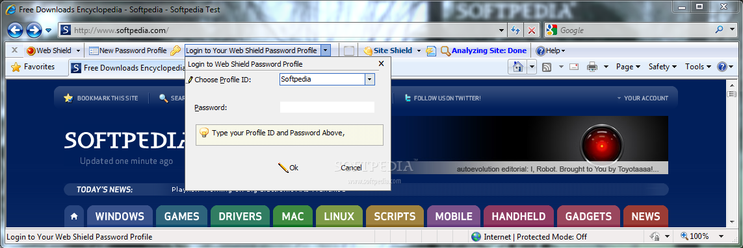
Task: Click the home icon site tab
Action: coord(74,217)
